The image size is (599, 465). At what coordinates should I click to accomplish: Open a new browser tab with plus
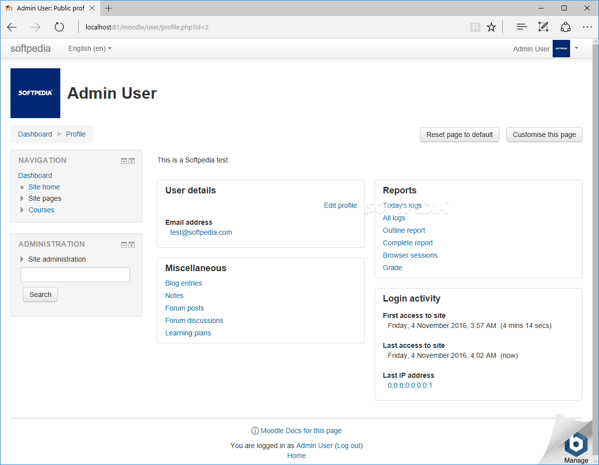(x=108, y=8)
